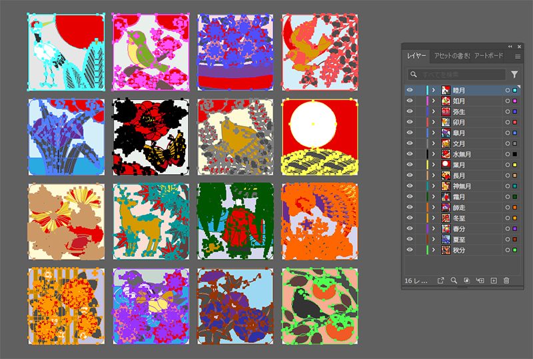The image size is (533, 359).
Task: Click the target circle of 弥生 layer
Action: click(507, 111)
